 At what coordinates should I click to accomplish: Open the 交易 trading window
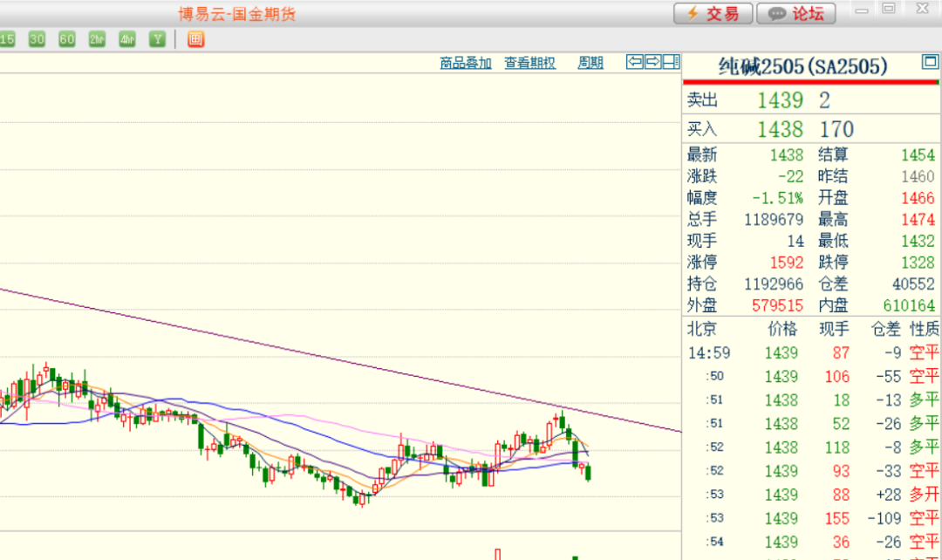click(x=712, y=13)
